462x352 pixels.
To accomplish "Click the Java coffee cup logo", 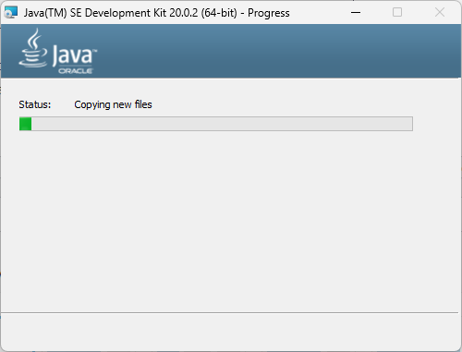I will coord(33,48).
